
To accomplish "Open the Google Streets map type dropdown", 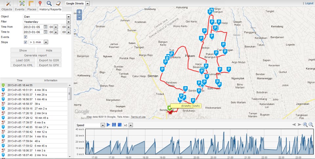I will coord(87,3).
